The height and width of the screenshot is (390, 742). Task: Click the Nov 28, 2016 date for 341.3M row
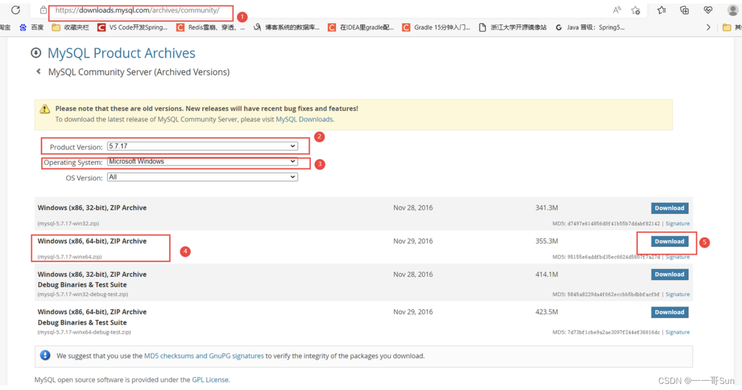coord(413,208)
